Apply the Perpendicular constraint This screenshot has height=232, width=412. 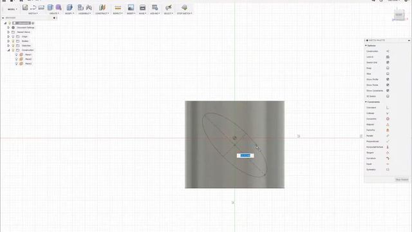coord(388,142)
